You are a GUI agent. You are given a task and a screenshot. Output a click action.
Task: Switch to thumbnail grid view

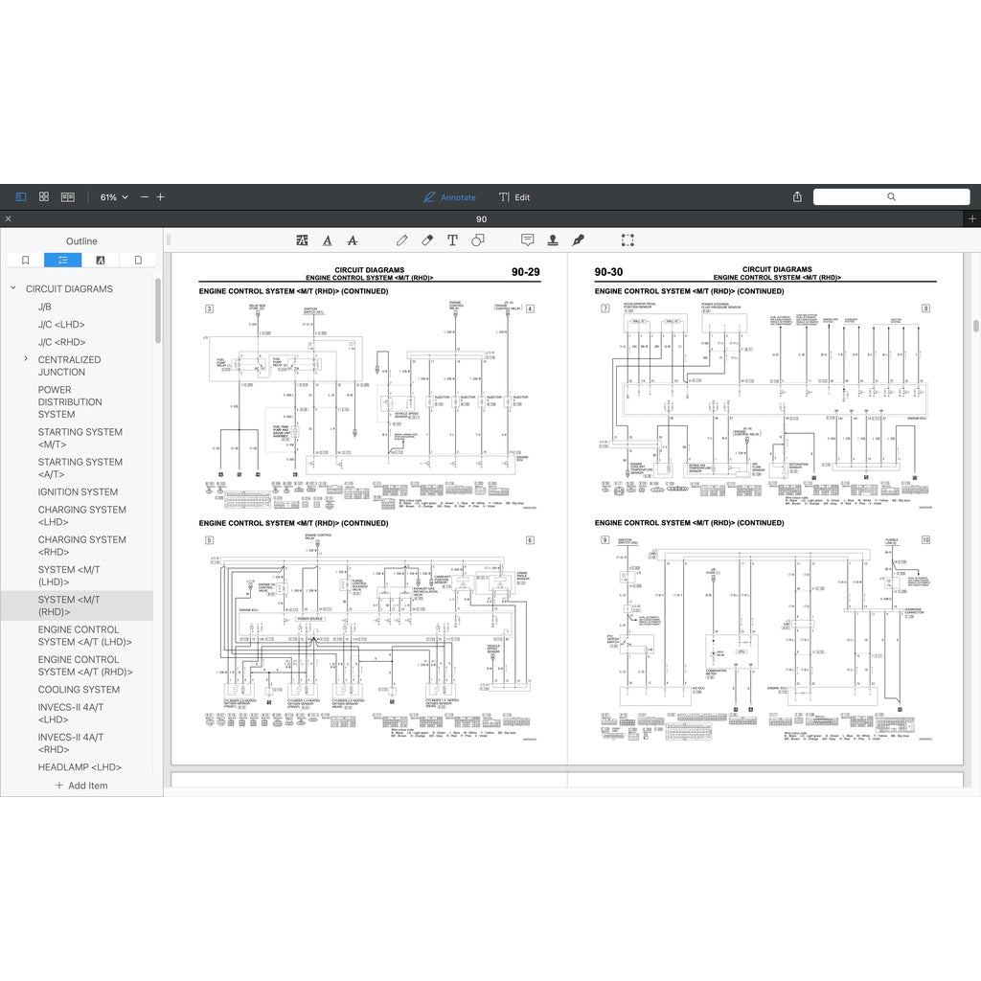coord(44,197)
